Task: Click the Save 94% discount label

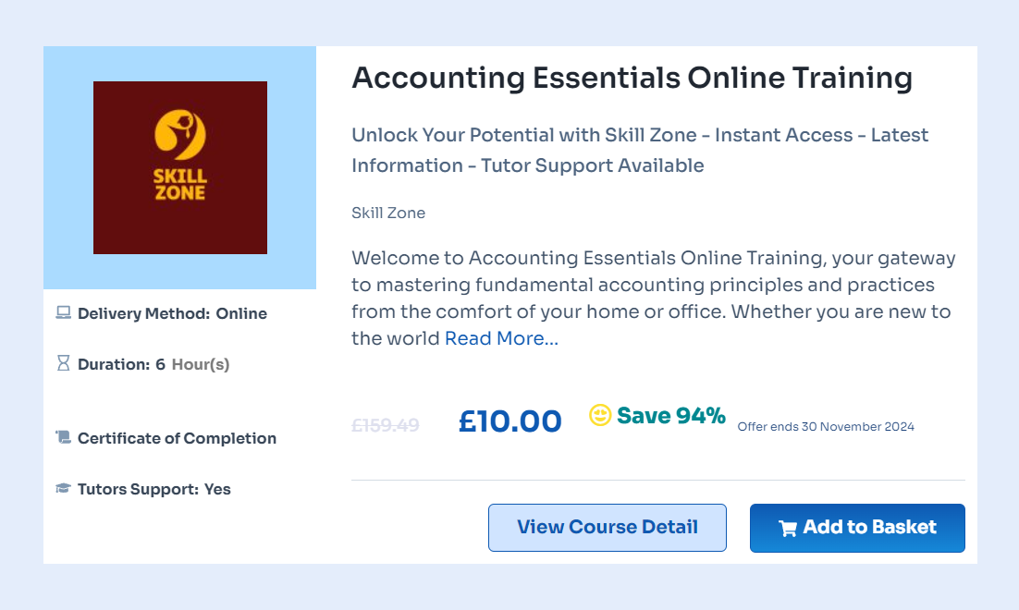Action: click(x=670, y=416)
